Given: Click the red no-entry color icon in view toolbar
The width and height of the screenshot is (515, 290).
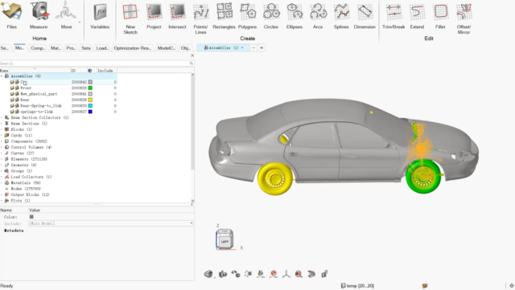Looking at the screenshot, I should coord(274,274).
